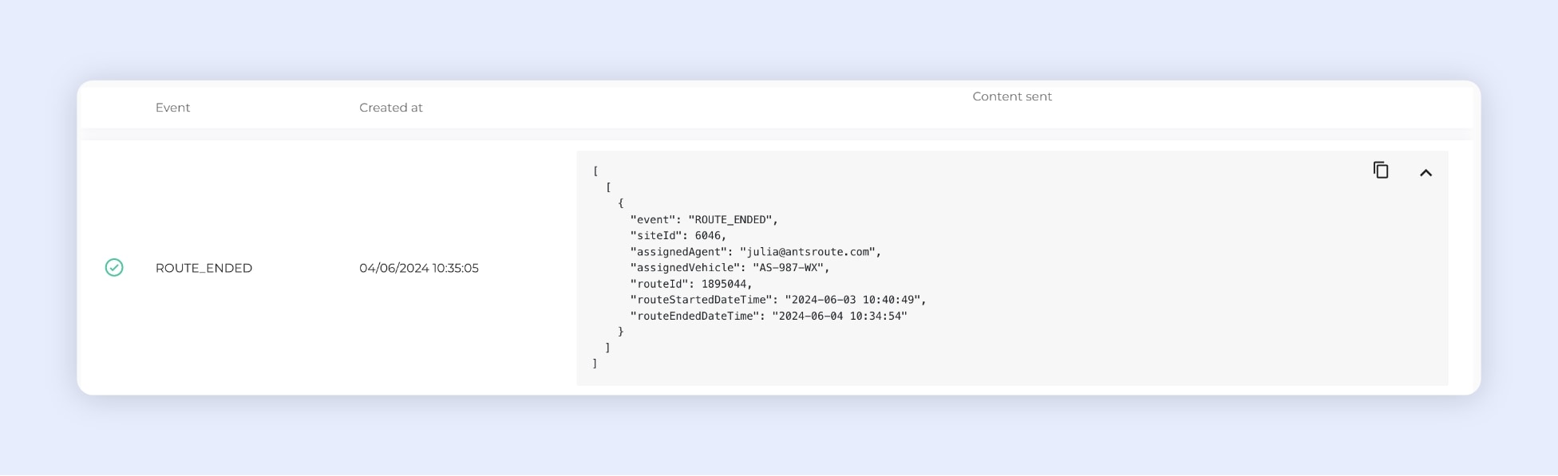Screen dimensions: 1558x476
Task: Click the outermost closing bracket of JSON
Action: [x=595, y=364]
